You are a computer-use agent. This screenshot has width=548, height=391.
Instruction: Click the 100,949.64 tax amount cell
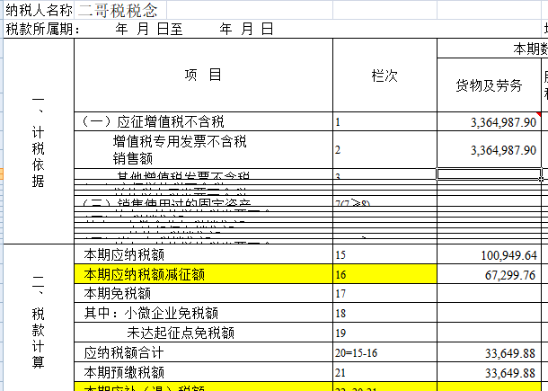[489, 255]
